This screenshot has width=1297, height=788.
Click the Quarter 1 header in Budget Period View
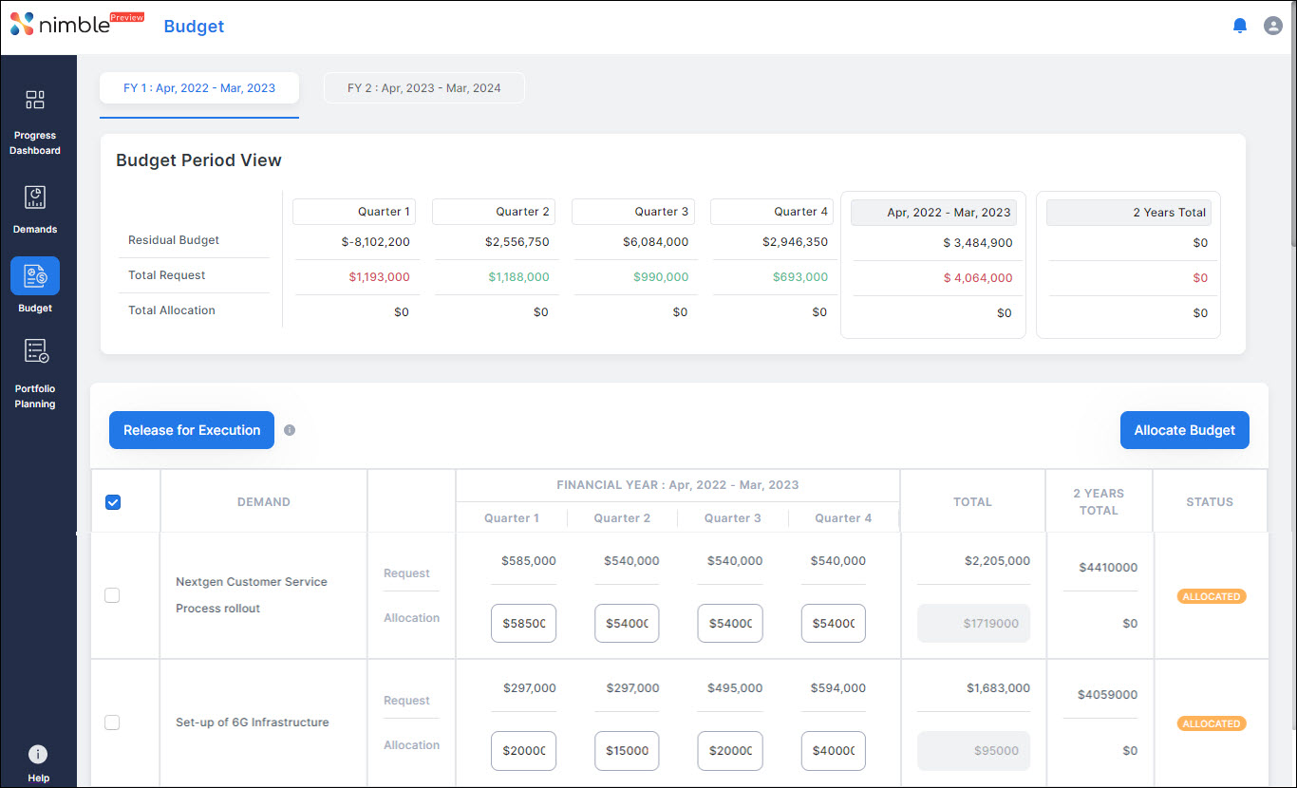tap(354, 212)
